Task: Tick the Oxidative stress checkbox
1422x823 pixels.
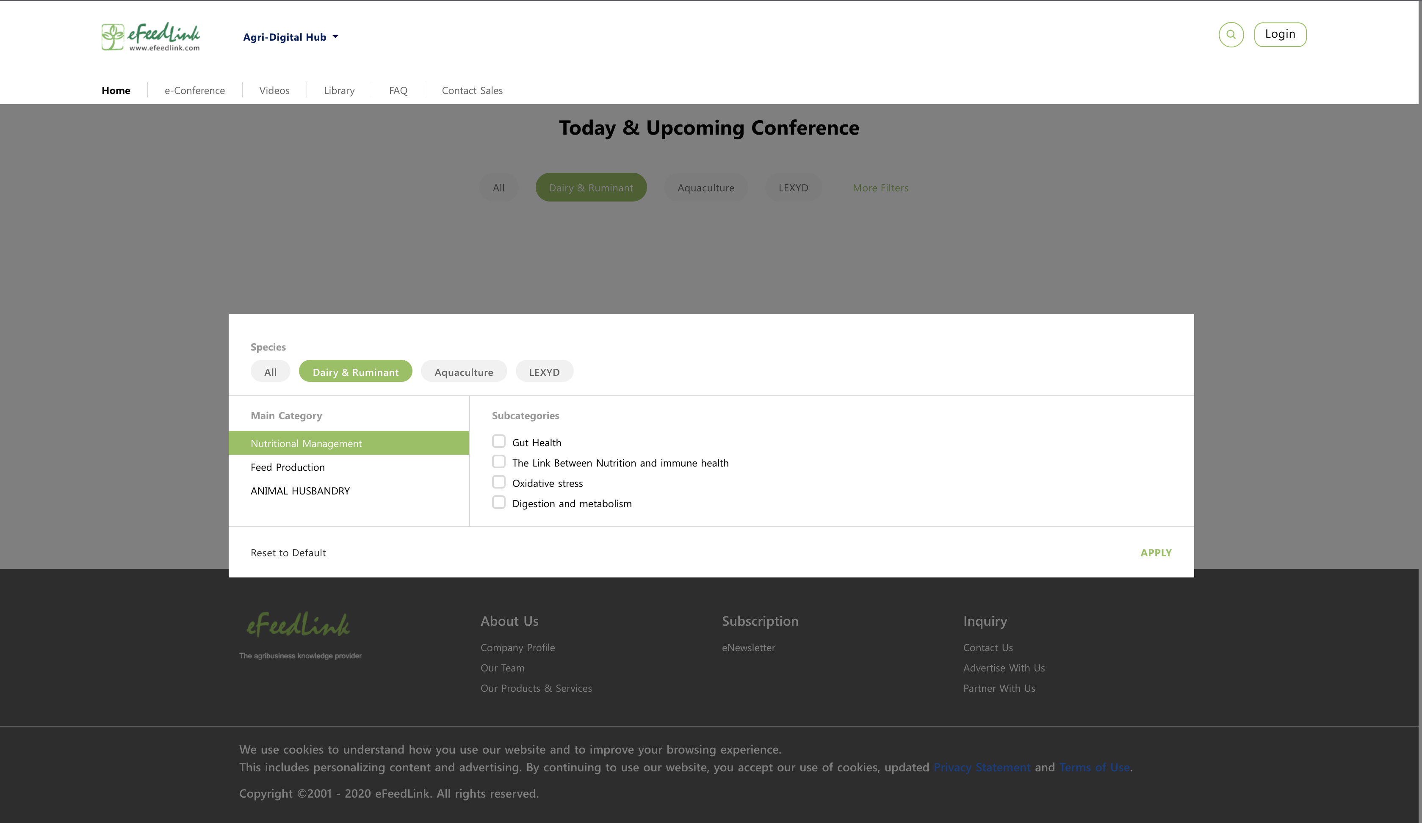Action: pyautogui.click(x=498, y=482)
